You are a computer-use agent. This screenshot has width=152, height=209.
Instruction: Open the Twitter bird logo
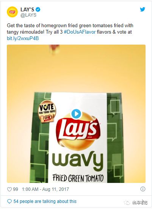click(x=143, y=9)
